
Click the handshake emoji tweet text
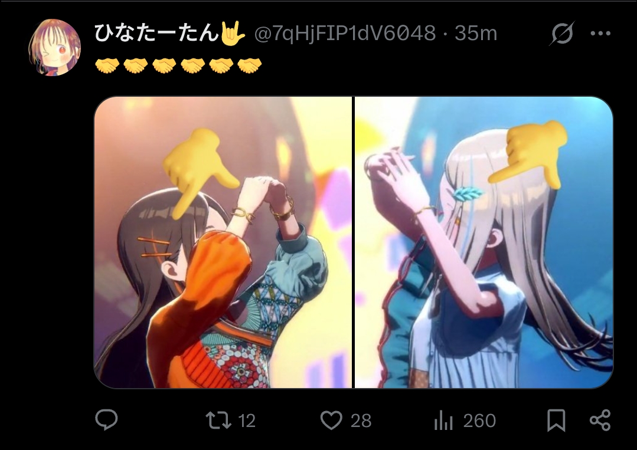pos(178,65)
